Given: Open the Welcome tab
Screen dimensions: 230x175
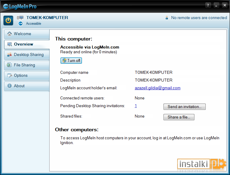Looking at the screenshot, I should pyautogui.click(x=27, y=34).
